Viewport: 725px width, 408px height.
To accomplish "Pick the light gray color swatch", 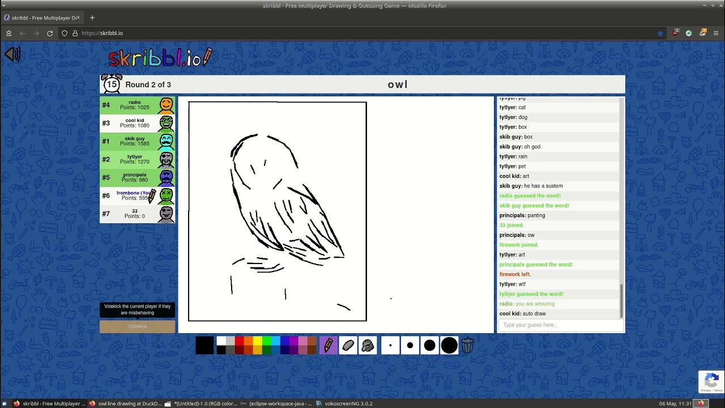I will [231, 341].
